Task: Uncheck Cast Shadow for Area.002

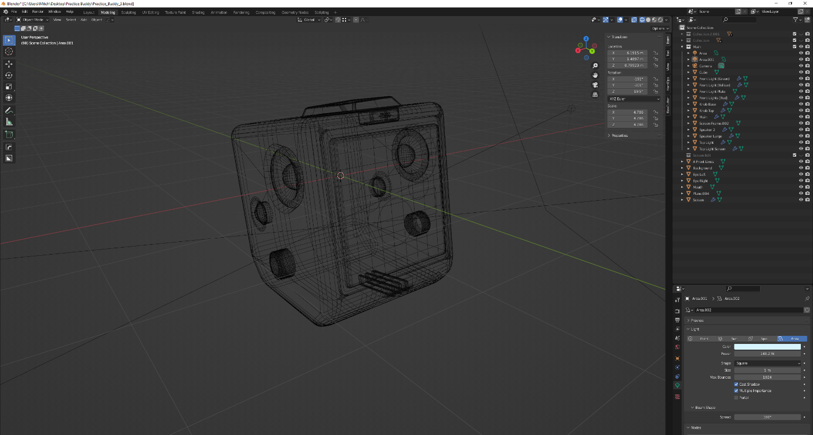Action: [x=736, y=384]
